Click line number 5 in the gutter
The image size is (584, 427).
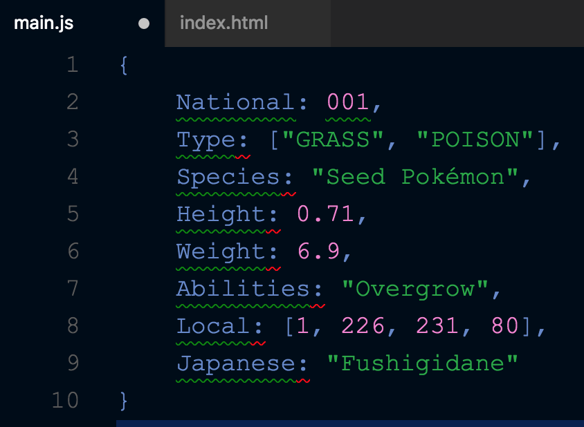point(73,214)
